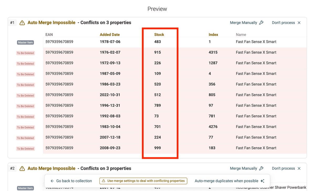Viewport: 315px width, 191px height.
Task: Click added date 1972-09-13
Action: click(110, 63)
